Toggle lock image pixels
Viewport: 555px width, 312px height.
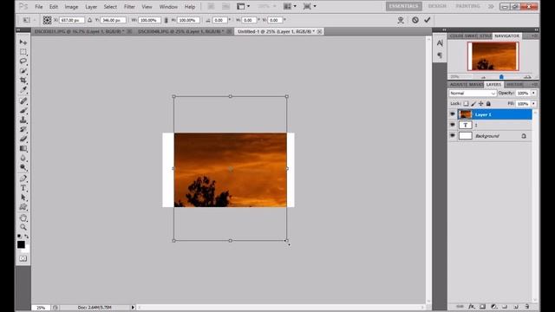click(473, 104)
